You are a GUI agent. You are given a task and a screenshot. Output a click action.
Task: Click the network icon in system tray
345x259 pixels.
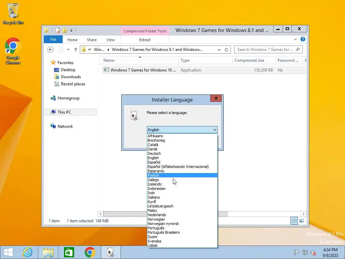pos(305,253)
